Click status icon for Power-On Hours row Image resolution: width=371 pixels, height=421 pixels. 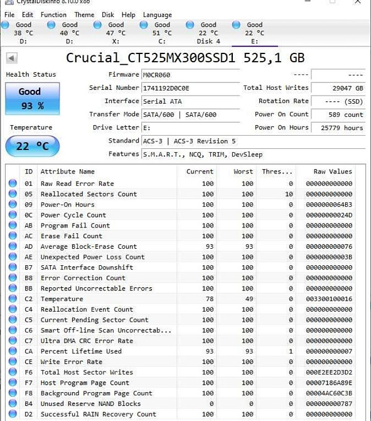click(13, 204)
